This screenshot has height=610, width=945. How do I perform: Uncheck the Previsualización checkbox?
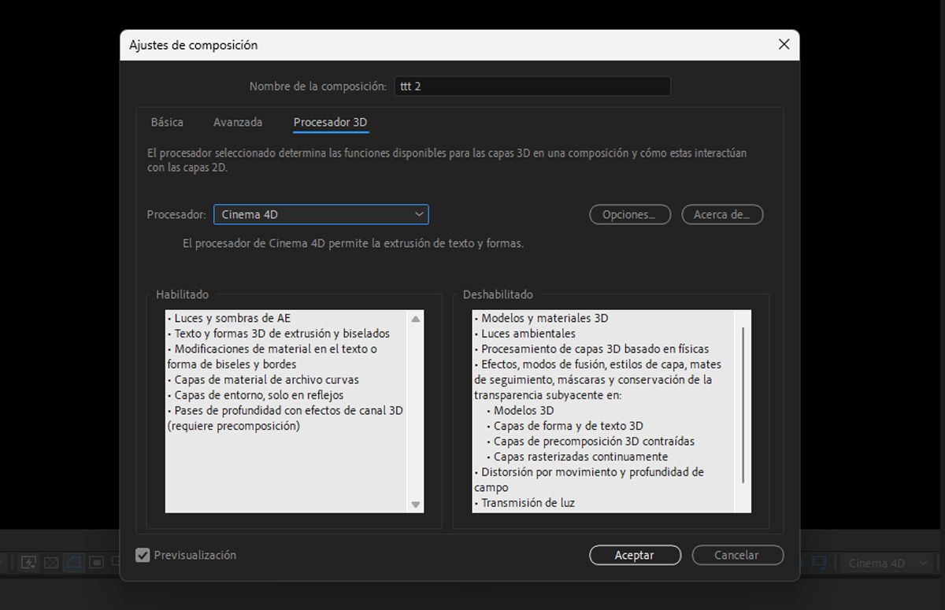[x=143, y=555]
